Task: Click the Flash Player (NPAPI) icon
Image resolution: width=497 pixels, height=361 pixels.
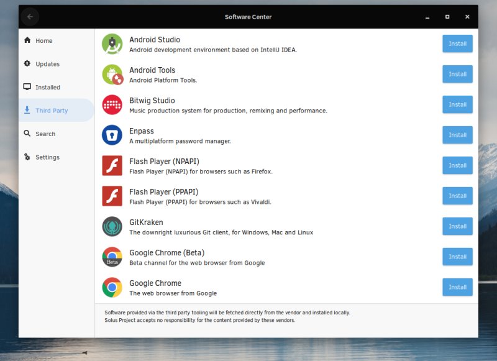Action: (x=112, y=165)
